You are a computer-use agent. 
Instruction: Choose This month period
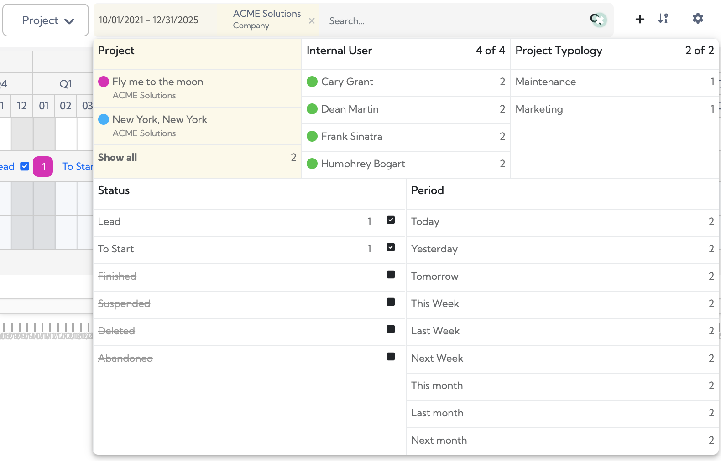563,386
